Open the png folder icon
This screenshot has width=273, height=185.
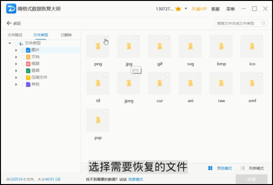click(x=98, y=46)
